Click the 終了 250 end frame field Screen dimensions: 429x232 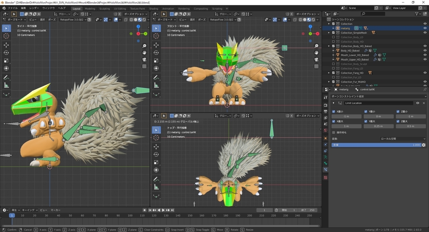tap(308, 210)
